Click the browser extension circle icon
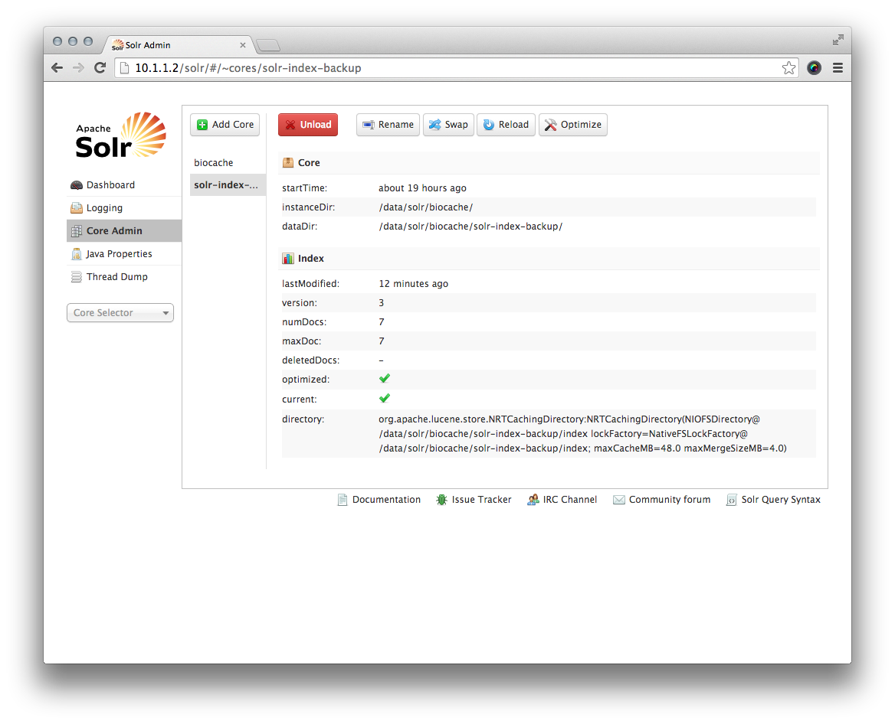Screen dimensions: 895x724 [x=815, y=68]
